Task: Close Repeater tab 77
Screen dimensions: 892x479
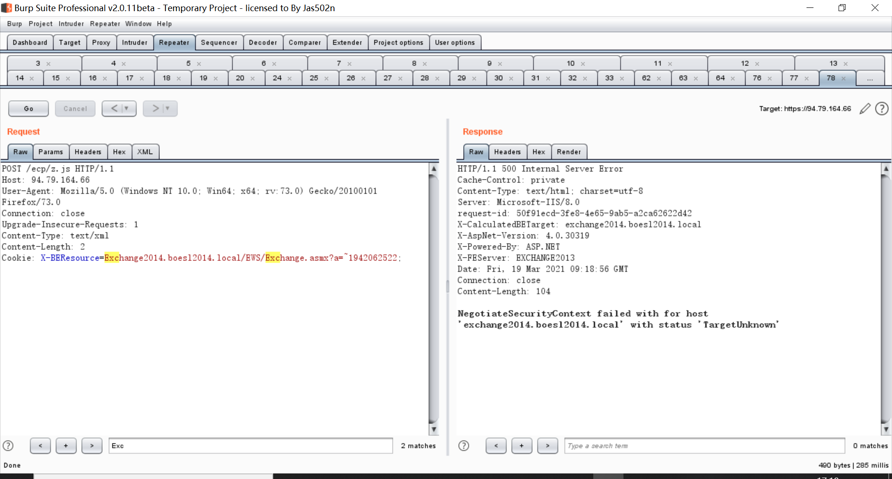Action: pyautogui.click(x=807, y=78)
